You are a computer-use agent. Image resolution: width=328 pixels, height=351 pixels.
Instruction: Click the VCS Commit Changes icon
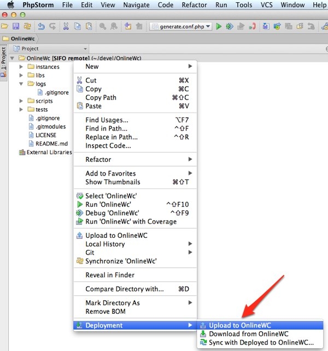(x=277, y=26)
